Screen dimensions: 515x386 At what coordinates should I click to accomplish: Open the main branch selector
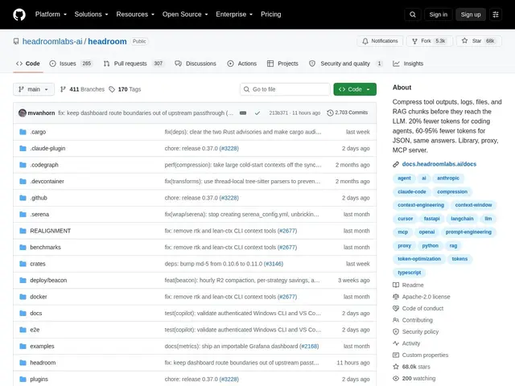(x=34, y=89)
